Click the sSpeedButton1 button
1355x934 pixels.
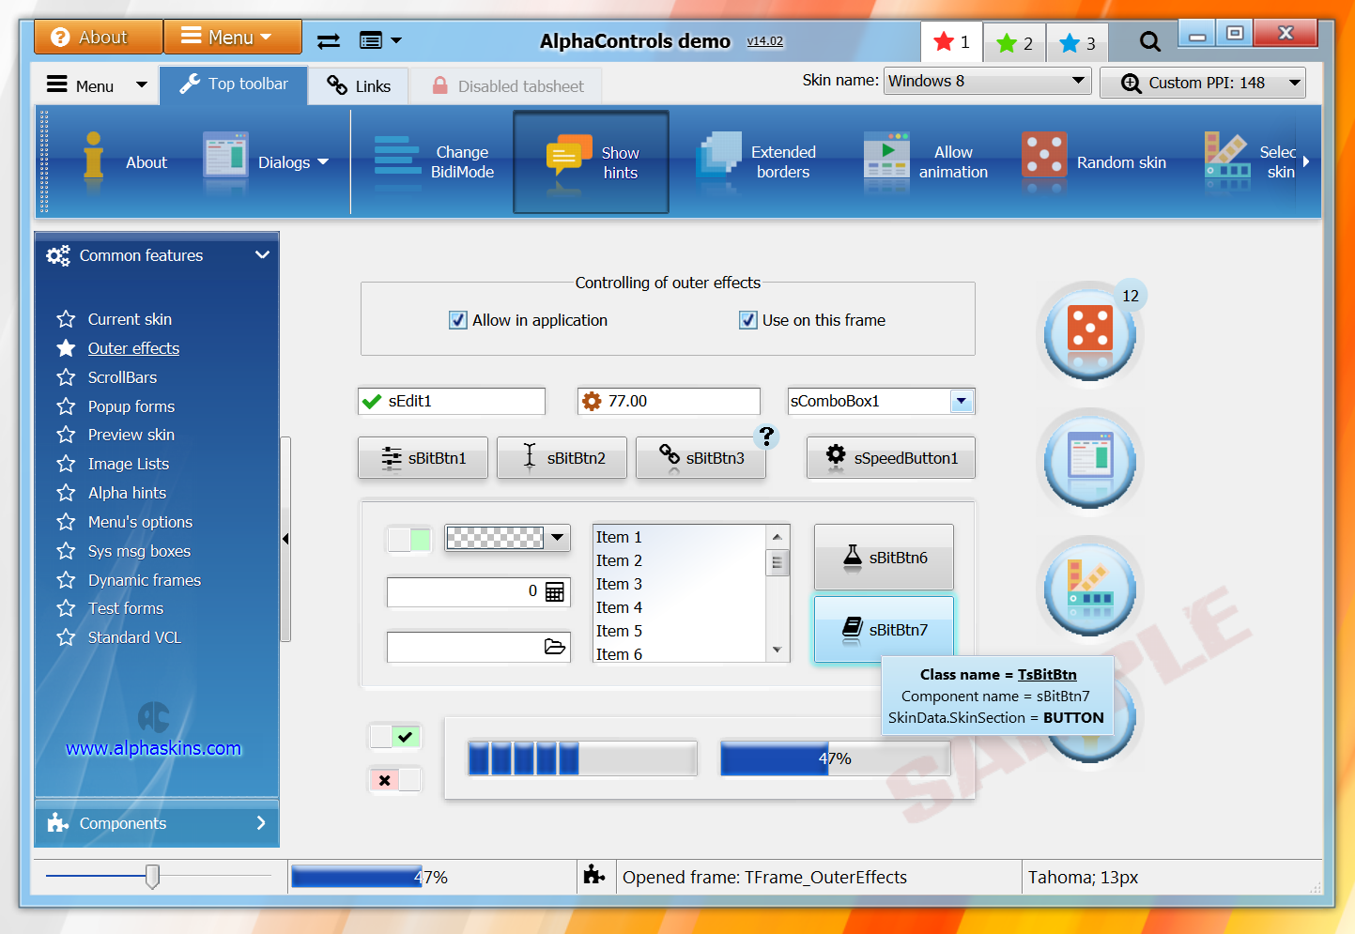click(891, 458)
